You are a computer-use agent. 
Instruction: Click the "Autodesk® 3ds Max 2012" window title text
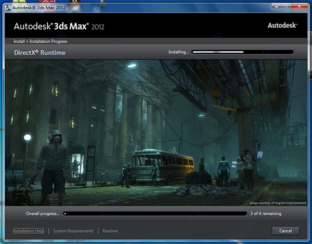pyautogui.click(x=39, y=8)
